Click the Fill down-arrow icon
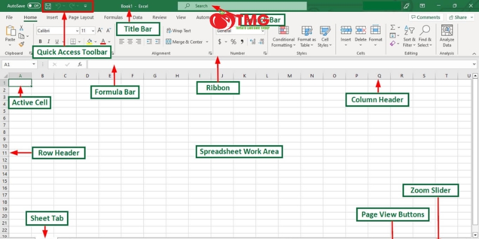 pyautogui.click(x=393, y=36)
